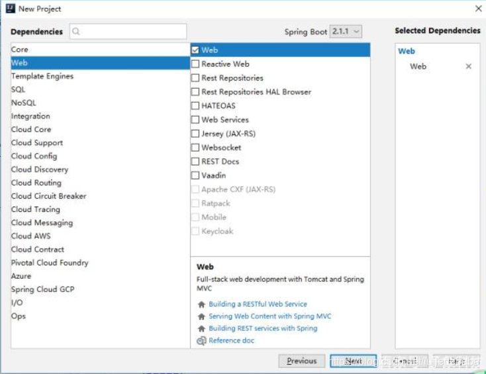Click the greyed-out Keycloak item
Screen dimensions: 486x374
coord(280,231)
